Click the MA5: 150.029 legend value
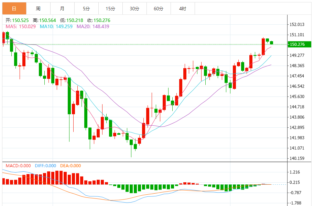Image resolution: width=314 pixels, height=206 pixels. [x=21, y=26]
